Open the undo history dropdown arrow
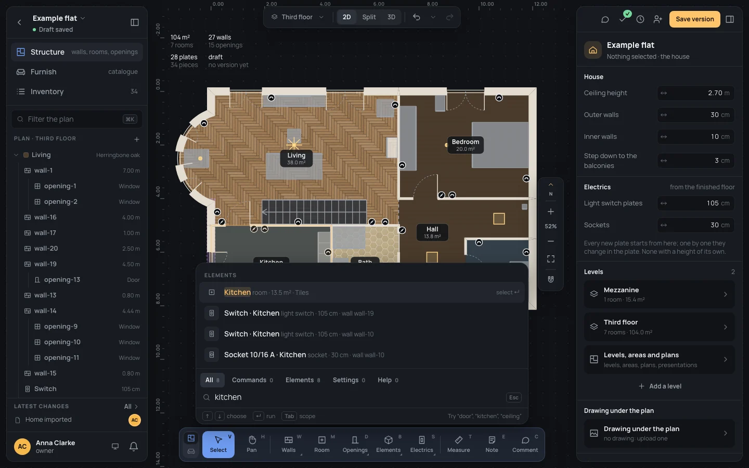 [433, 17]
